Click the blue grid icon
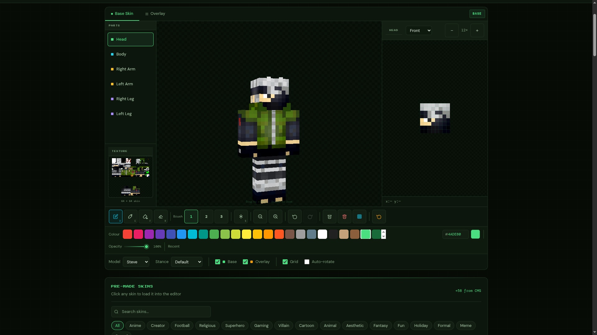This screenshot has width=597, height=335. click(x=359, y=217)
